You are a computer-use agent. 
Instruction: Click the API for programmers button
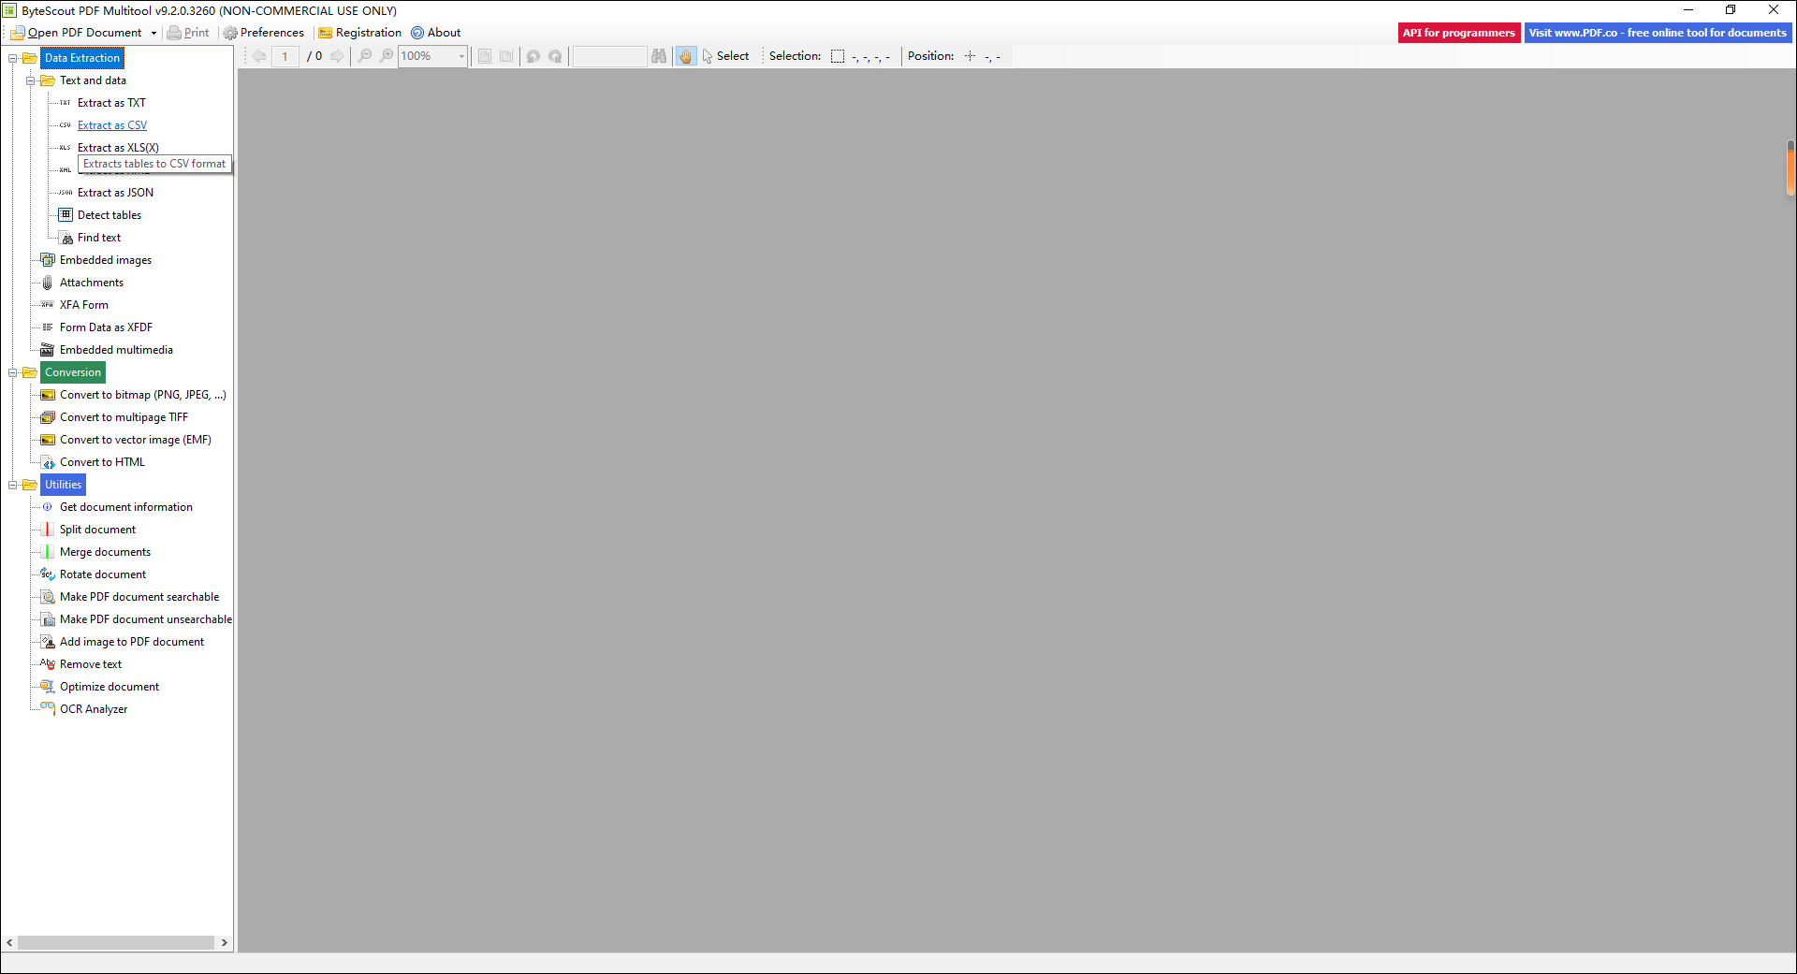pyautogui.click(x=1458, y=33)
